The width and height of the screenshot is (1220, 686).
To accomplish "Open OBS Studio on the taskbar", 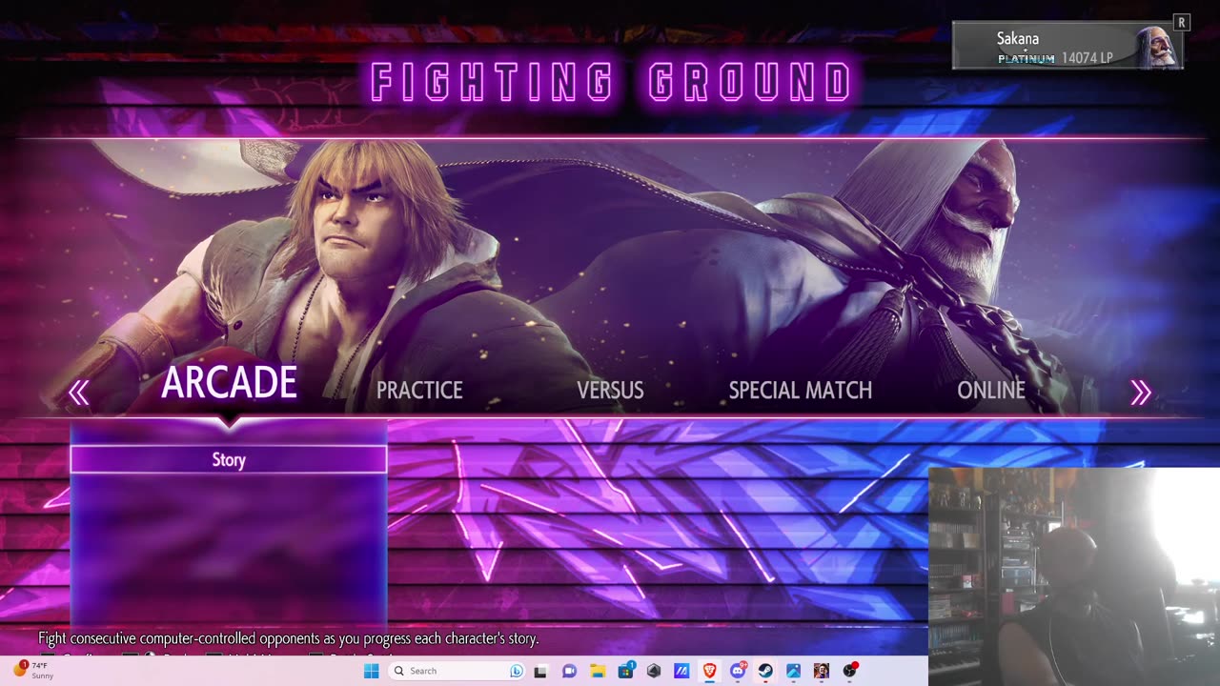I will click(849, 671).
